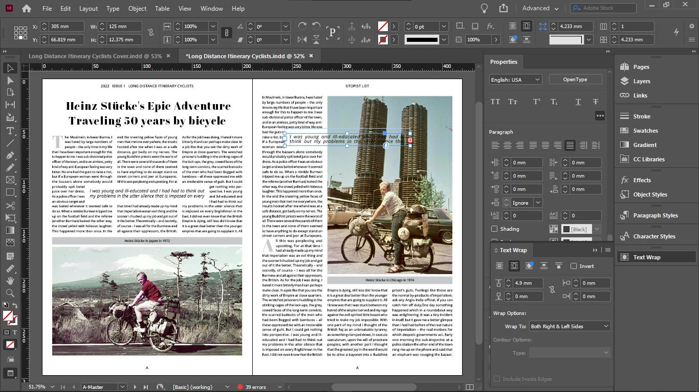Open the Swatches panel
This screenshot has width=699, height=392.
(645, 131)
